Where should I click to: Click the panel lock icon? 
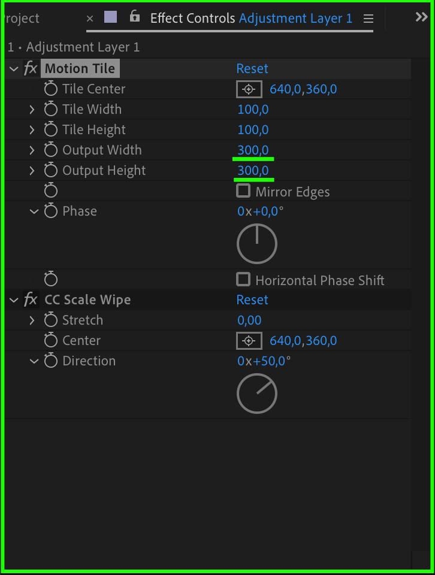click(x=135, y=17)
